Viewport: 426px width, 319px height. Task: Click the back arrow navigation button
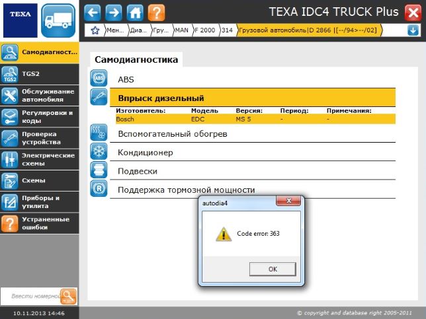coord(93,13)
